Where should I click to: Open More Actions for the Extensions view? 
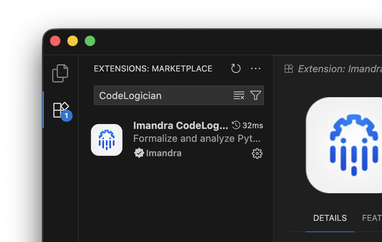pyautogui.click(x=256, y=68)
